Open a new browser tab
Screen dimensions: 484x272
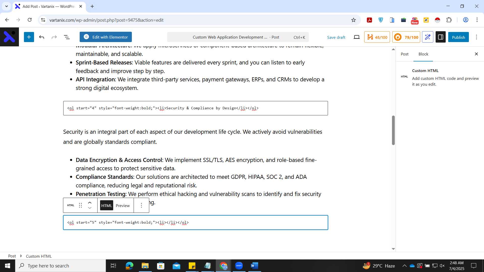click(x=92, y=6)
